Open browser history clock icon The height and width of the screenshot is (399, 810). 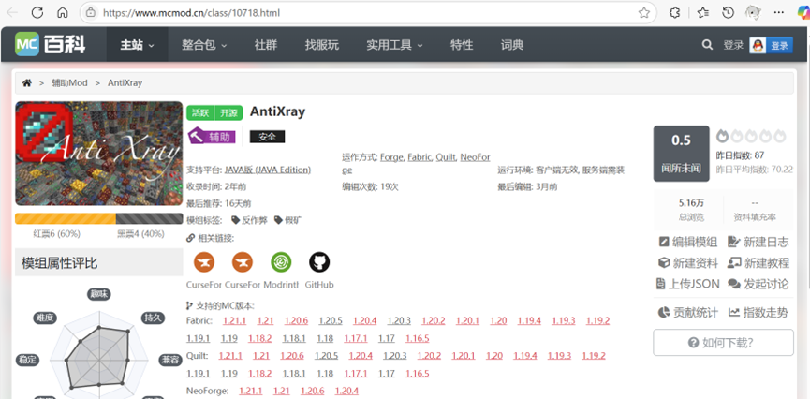point(728,13)
